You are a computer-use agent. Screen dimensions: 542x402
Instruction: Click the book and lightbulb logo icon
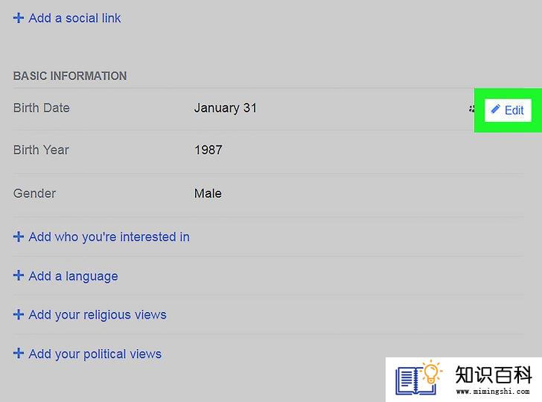pos(418,378)
